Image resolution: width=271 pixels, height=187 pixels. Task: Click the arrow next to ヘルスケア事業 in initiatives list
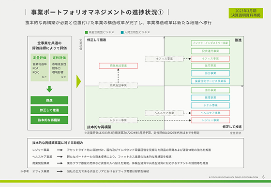pyautogui.click(x=60, y=157)
